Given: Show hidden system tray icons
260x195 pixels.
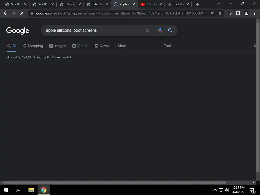Looking at the screenshot, I should (x=215, y=190).
